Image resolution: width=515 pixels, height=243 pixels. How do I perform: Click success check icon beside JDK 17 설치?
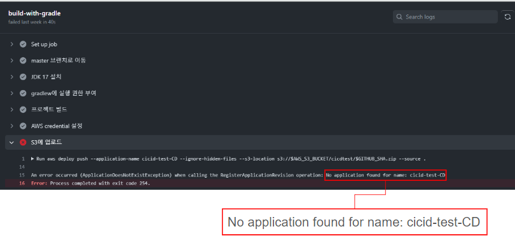click(x=23, y=77)
